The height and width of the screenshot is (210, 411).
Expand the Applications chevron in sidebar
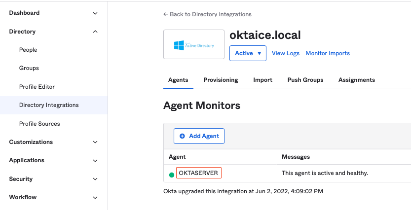point(95,161)
